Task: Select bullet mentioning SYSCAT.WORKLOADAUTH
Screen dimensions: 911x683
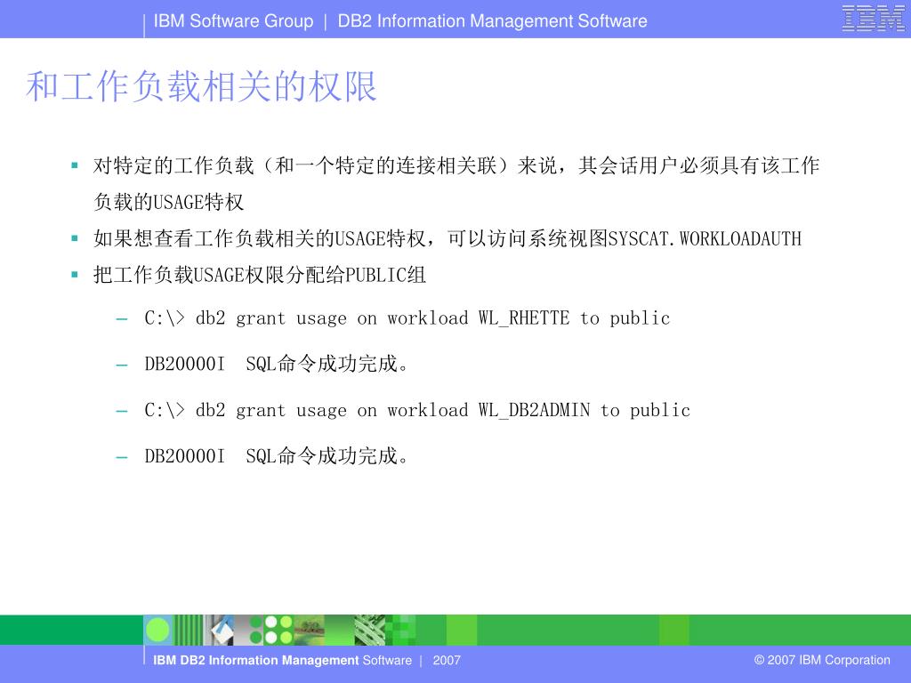Action: tap(447, 238)
